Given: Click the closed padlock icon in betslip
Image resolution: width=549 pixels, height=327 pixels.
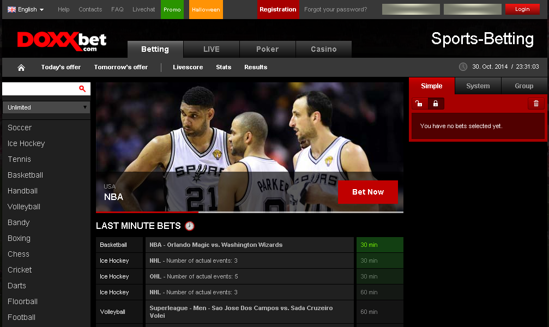Looking at the screenshot, I should [x=436, y=104].
